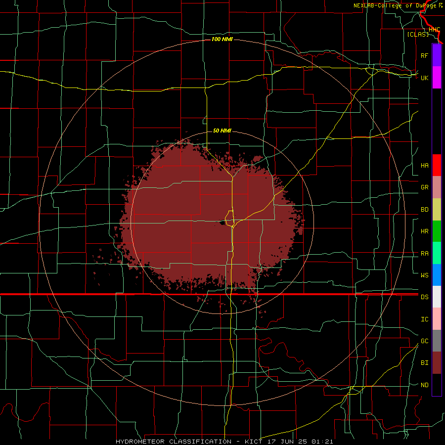445x445 pixels.
Task: Click the 'RA' legend label
Action: (424, 254)
